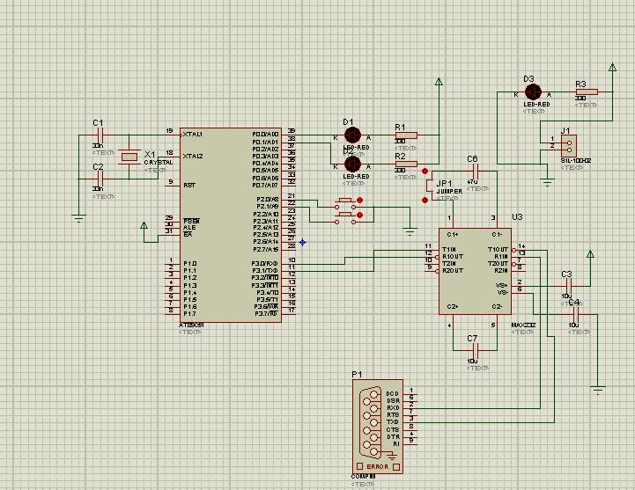Viewport: 635px width, 490px height.
Task: Select the AT89C51 microcontroller body
Action: pyautogui.click(x=231, y=225)
